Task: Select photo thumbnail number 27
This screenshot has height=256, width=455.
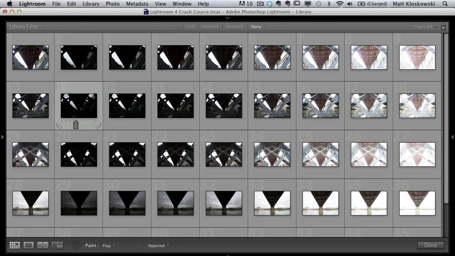Action: pyautogui.click(x=417, y=155)
